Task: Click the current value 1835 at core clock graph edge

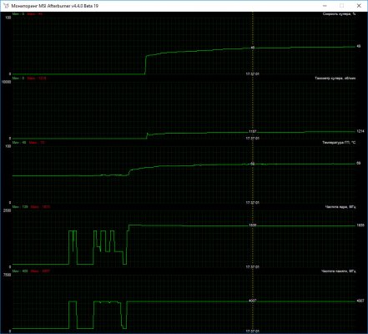Action: [x=360, y=225]
